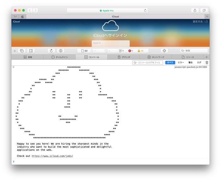
Task: Select the iCloud browser tab
Action: tap(115, 16)
